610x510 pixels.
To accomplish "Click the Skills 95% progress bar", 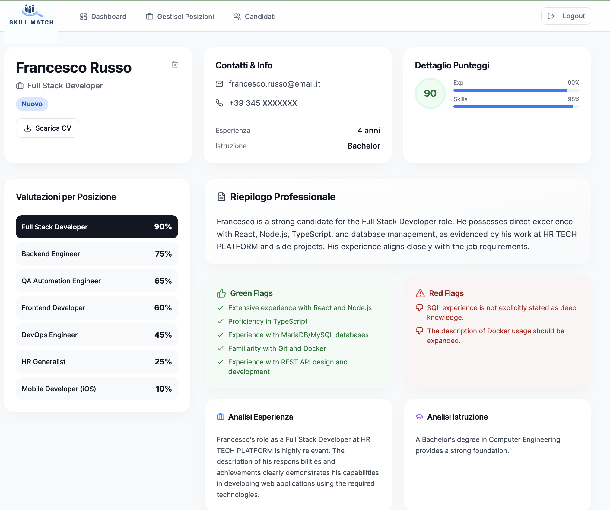I will 516,107.
